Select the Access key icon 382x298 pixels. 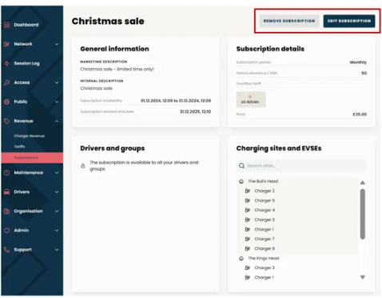(x=7, y=83)
